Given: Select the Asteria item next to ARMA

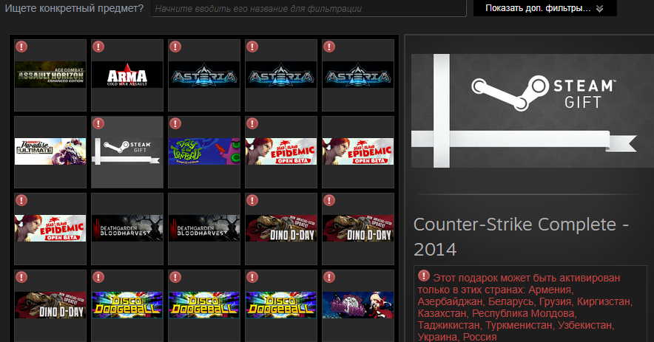Looking at the screenshot, I should click(204, 75).
